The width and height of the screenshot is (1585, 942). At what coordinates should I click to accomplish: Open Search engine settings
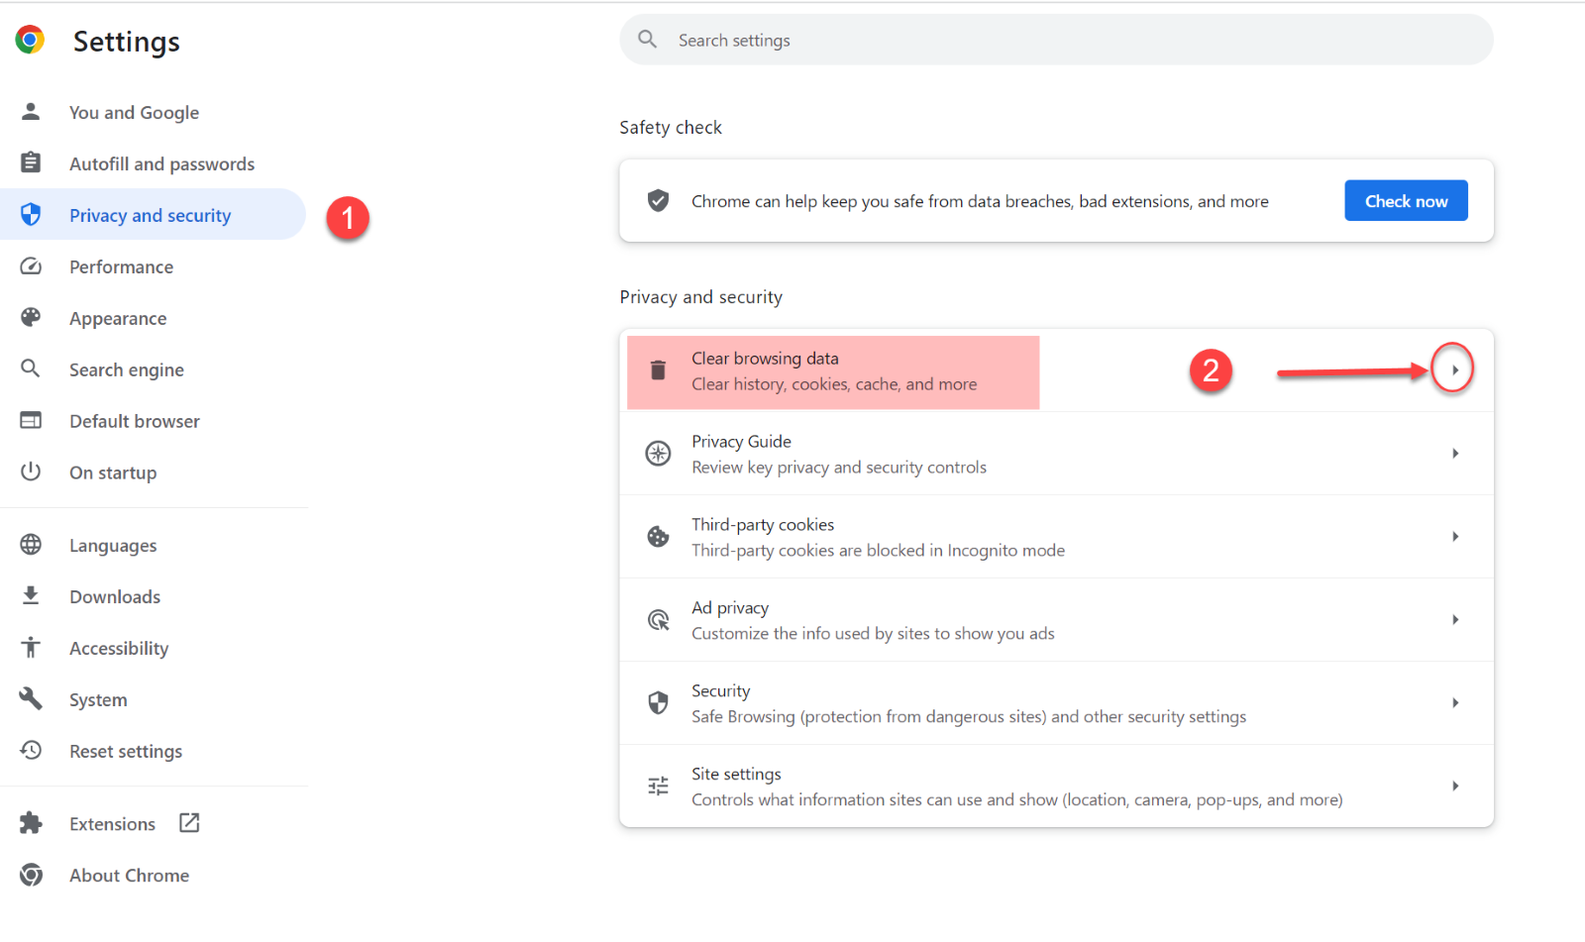[127, 369]
